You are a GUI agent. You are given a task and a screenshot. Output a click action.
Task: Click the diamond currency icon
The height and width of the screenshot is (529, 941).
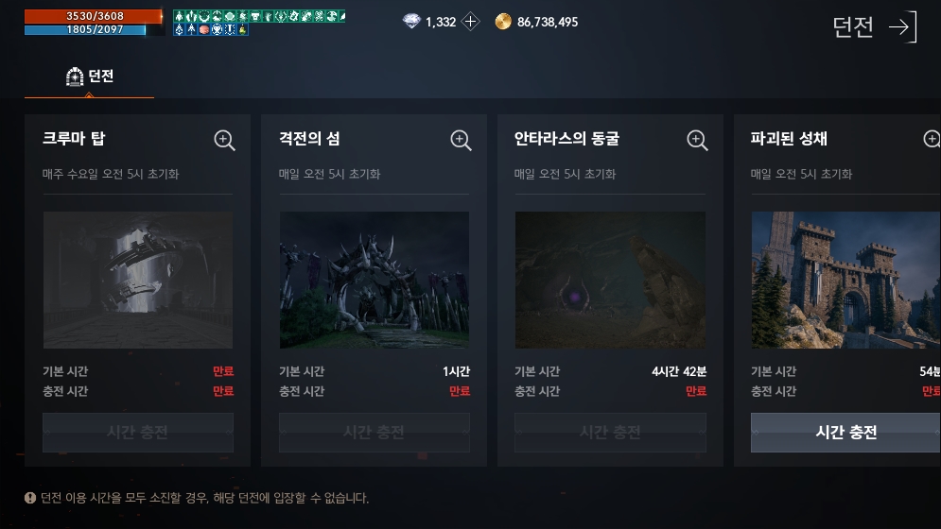411,22
